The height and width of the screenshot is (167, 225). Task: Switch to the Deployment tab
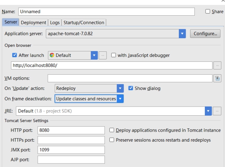point(33,23)
